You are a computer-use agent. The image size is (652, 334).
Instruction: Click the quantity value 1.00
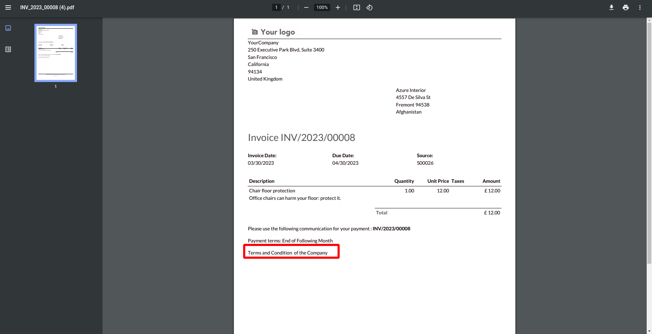409,191
